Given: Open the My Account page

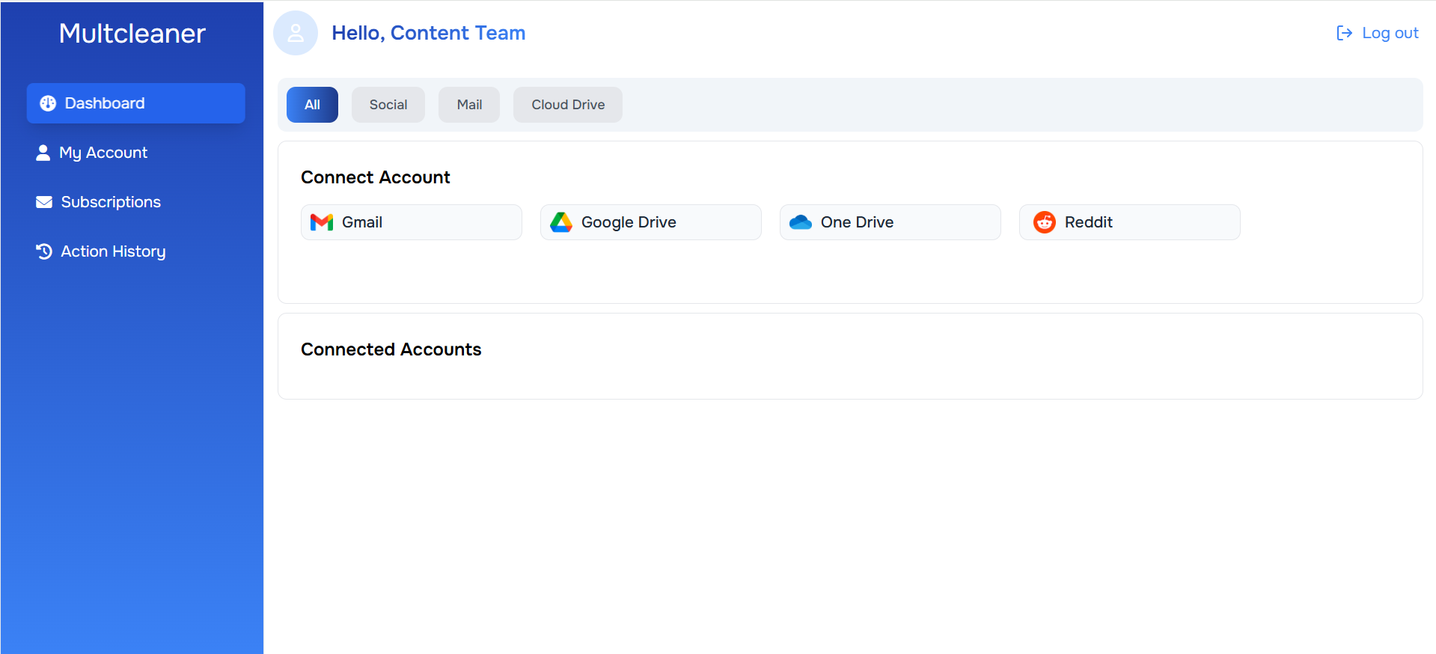Looking at the screenshot, I should point(136,153).
